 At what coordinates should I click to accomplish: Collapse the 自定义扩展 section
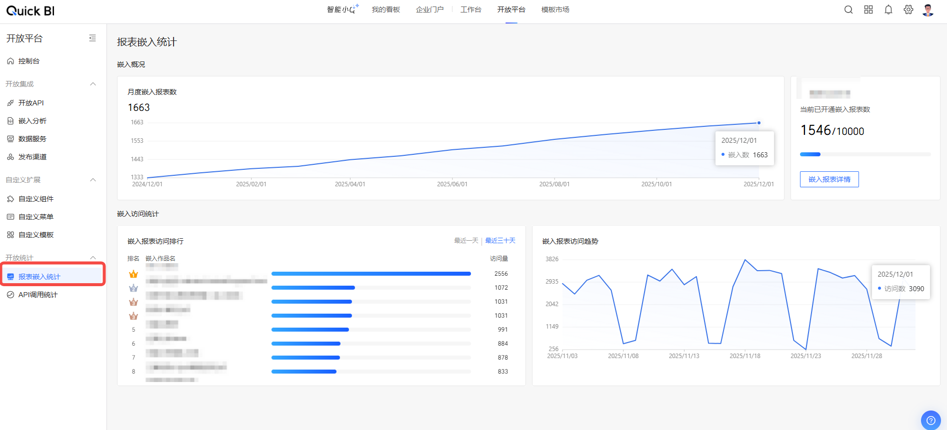coord(93,180)
